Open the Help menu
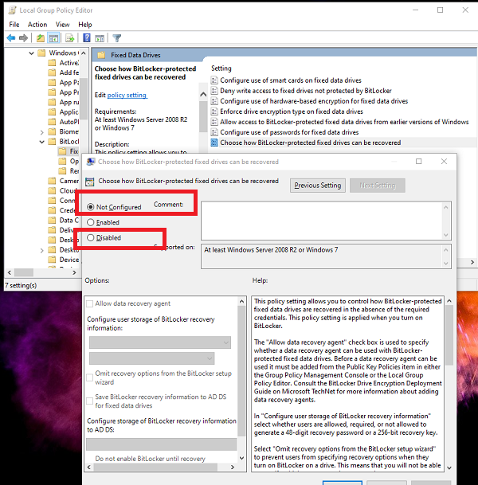Screen dimensions: 478x485 (x=84, y=25)
